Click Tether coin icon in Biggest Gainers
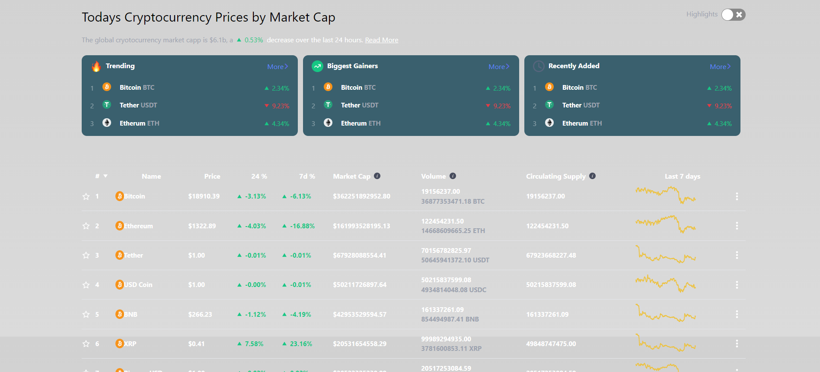The image size is (820, 372). coord(328,104)
